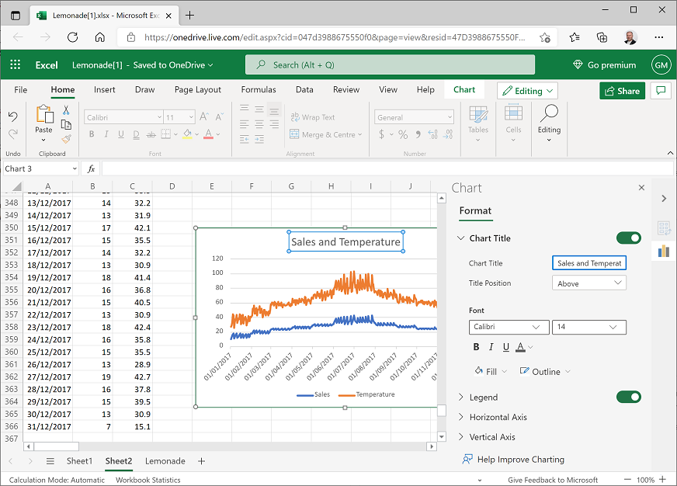Select the Cut (scissors) icon

65,112
